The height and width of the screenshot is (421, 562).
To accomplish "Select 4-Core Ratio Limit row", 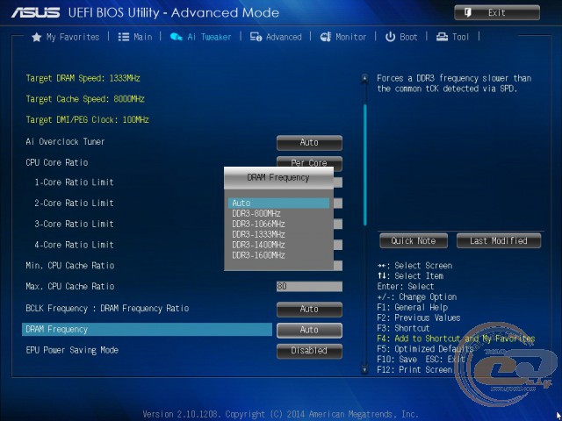I will click(x=74, y=245).
